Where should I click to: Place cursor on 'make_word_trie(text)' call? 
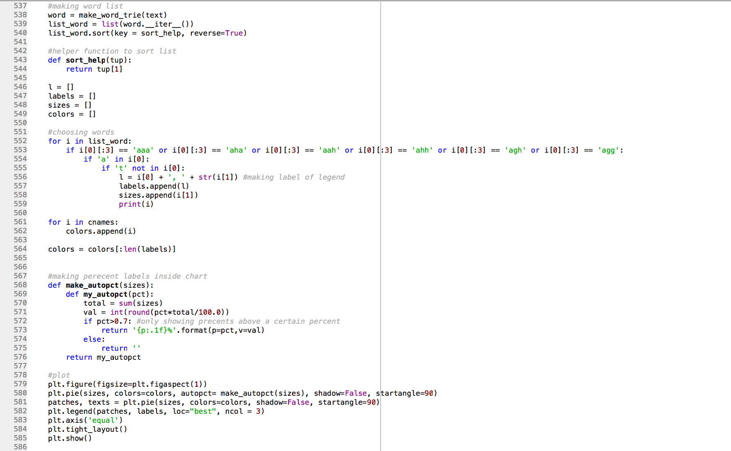pos(123,15)
